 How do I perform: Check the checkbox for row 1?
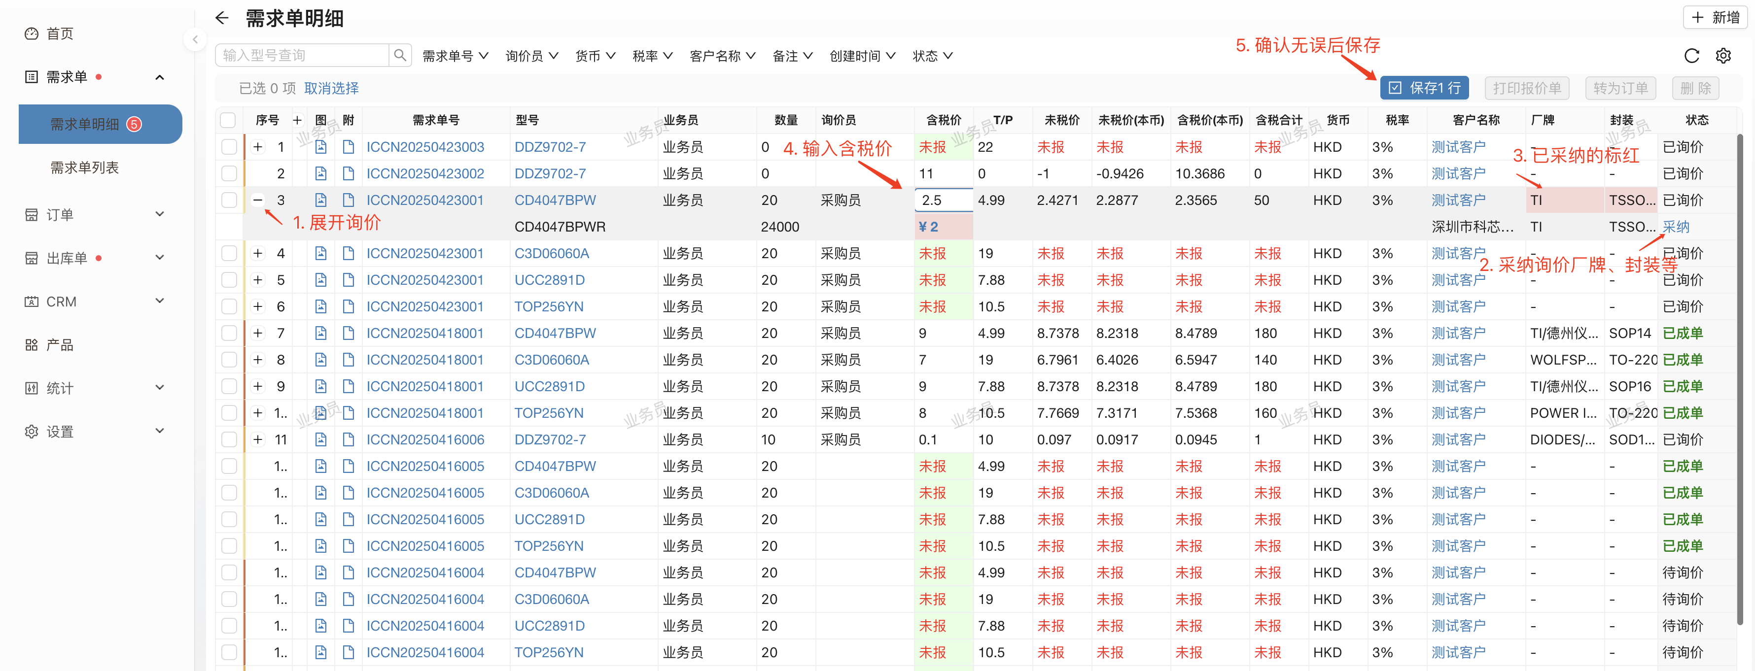(x=229, y=147)
